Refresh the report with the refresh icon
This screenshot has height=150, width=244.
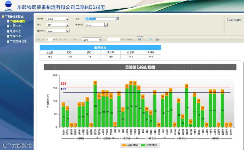point(150,39)
